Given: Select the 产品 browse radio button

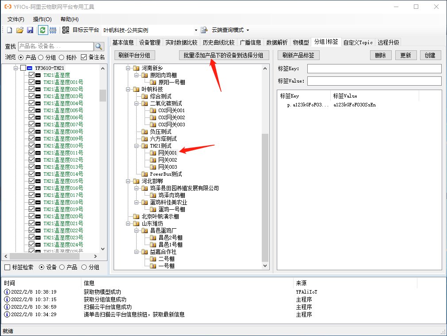Looking at the screenshot, I should click(21, 57).
